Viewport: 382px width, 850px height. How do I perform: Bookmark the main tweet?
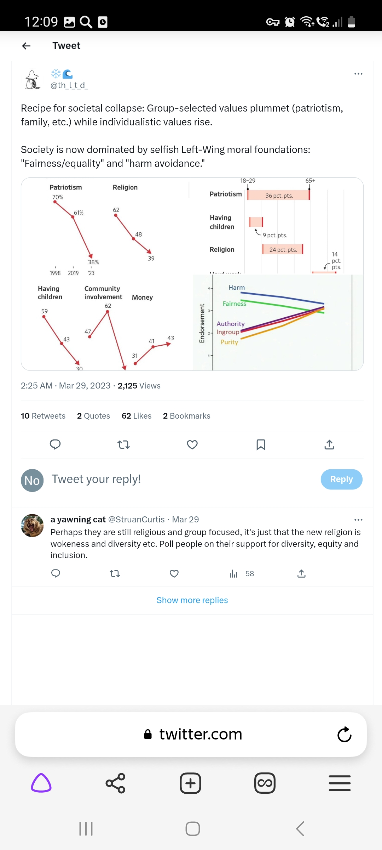pos(261,444)
